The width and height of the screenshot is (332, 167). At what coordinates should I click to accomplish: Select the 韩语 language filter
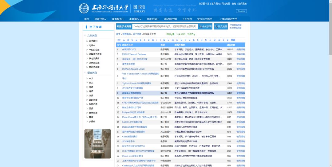coord(91,117)
